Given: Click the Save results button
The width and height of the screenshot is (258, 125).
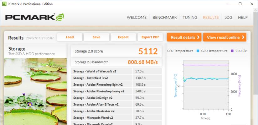Looking at the screenshot, I should click(96, 37).
